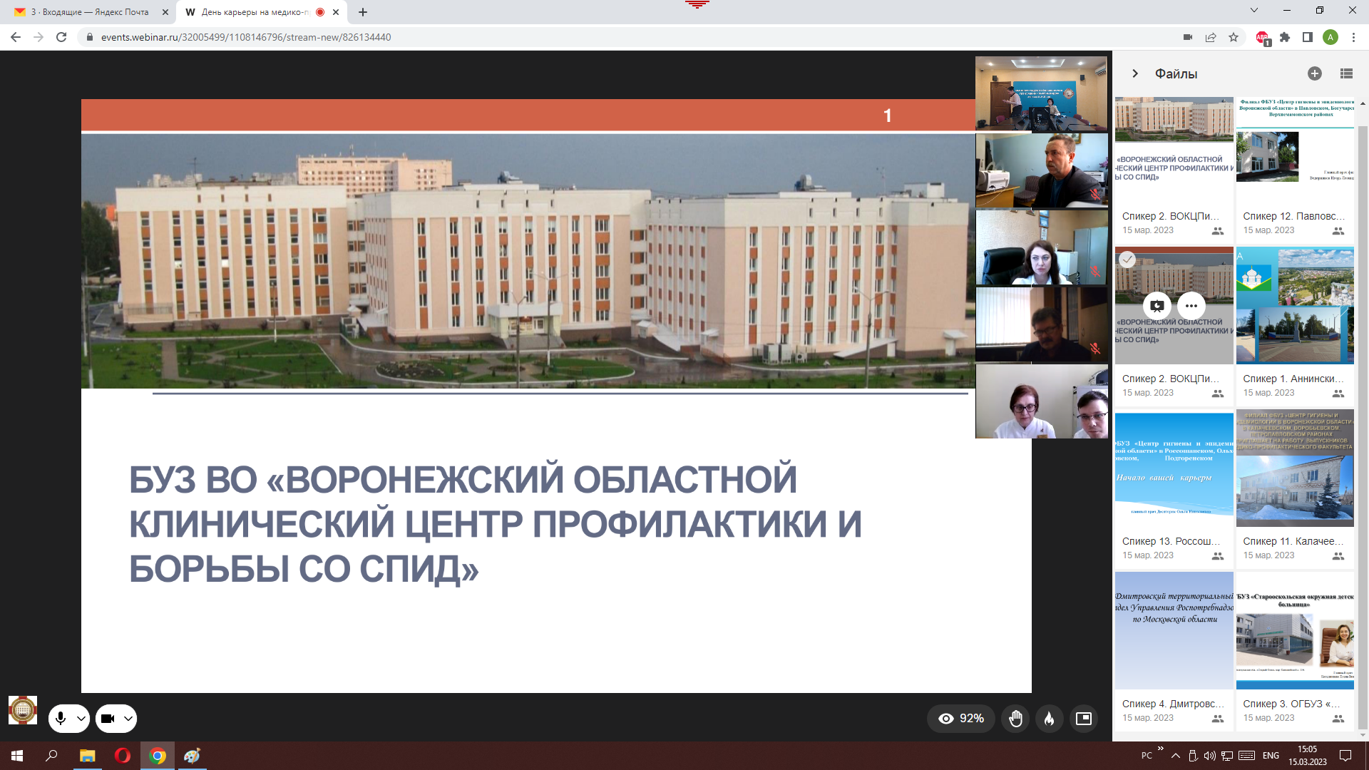Viewport: 1369px width, 770px height.
Task: Click share icon on Спикер 11 Калачеевский card
Action: (x=1338, y=556)
